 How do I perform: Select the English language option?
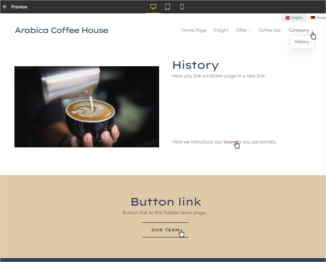[x=294, y=18]
